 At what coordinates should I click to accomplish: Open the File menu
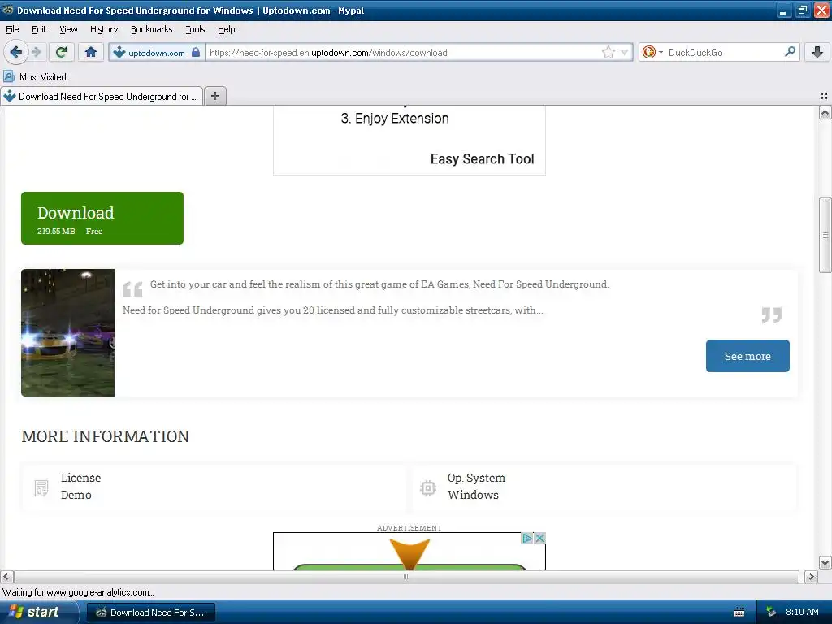coord(12,29)
